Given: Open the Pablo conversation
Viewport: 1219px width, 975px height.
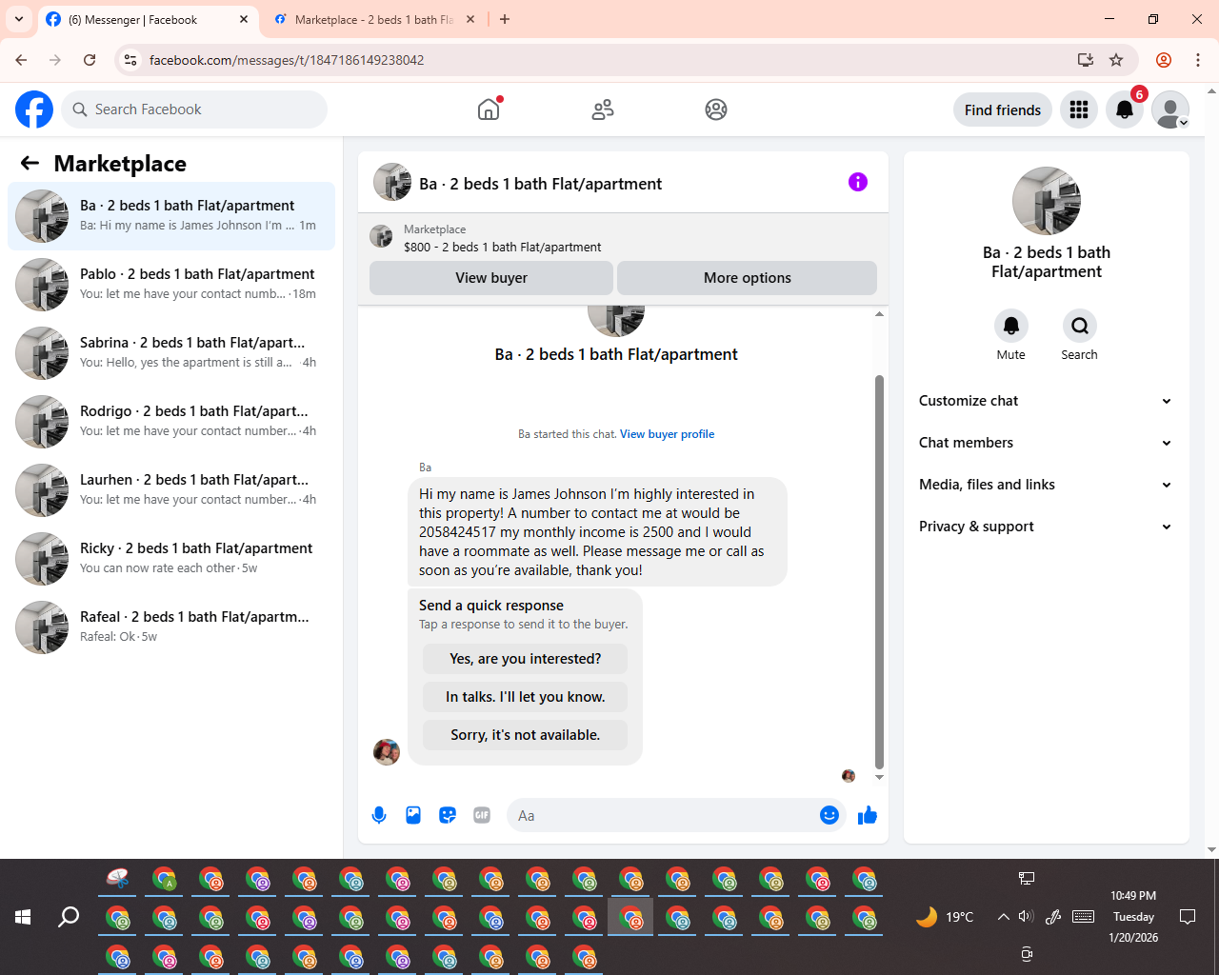Looking at the screenshot, I should pos(171,285).
